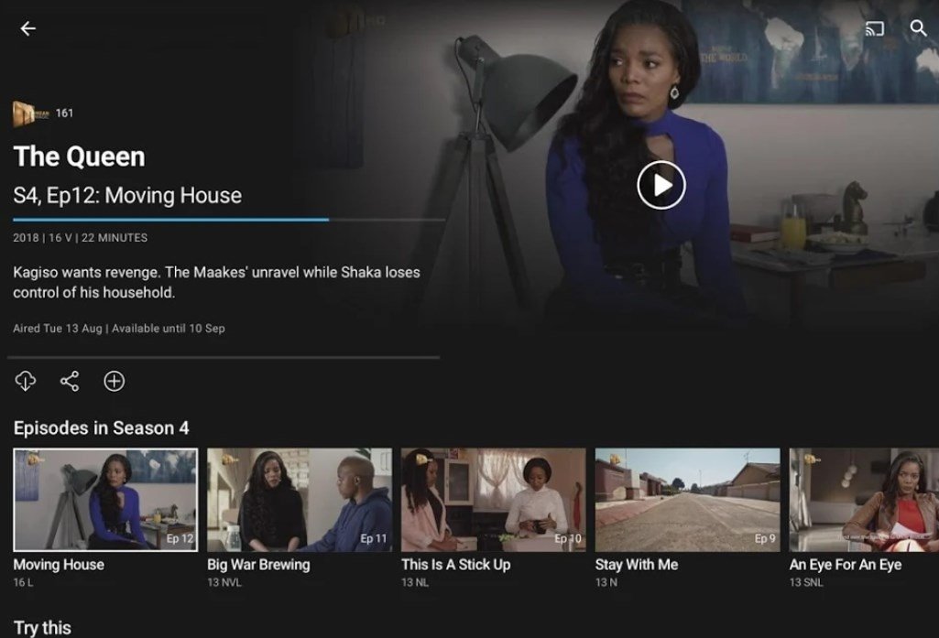Share this episode using the share icon
939x638 pixels.
(x=70, y=381)
